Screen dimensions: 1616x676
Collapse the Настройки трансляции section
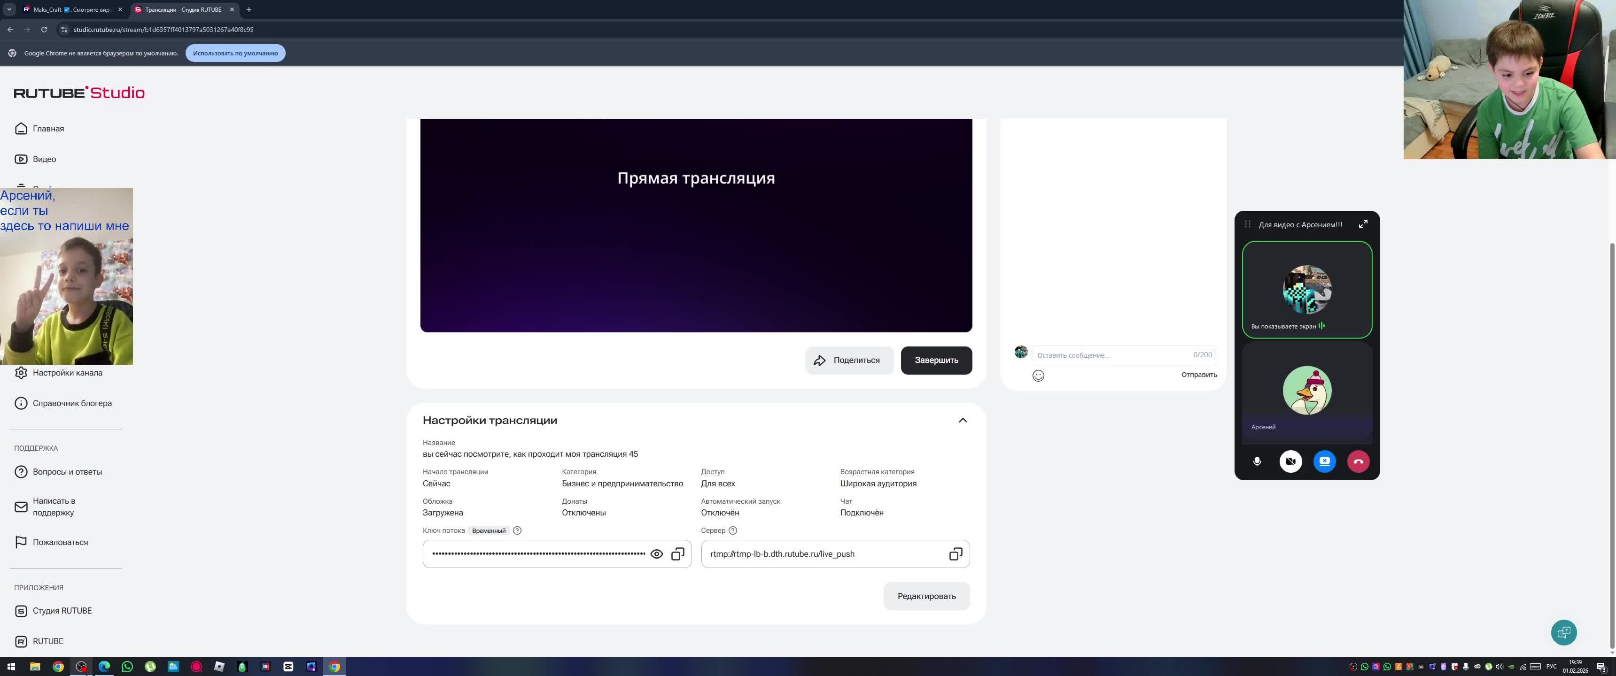click(963, 421)
